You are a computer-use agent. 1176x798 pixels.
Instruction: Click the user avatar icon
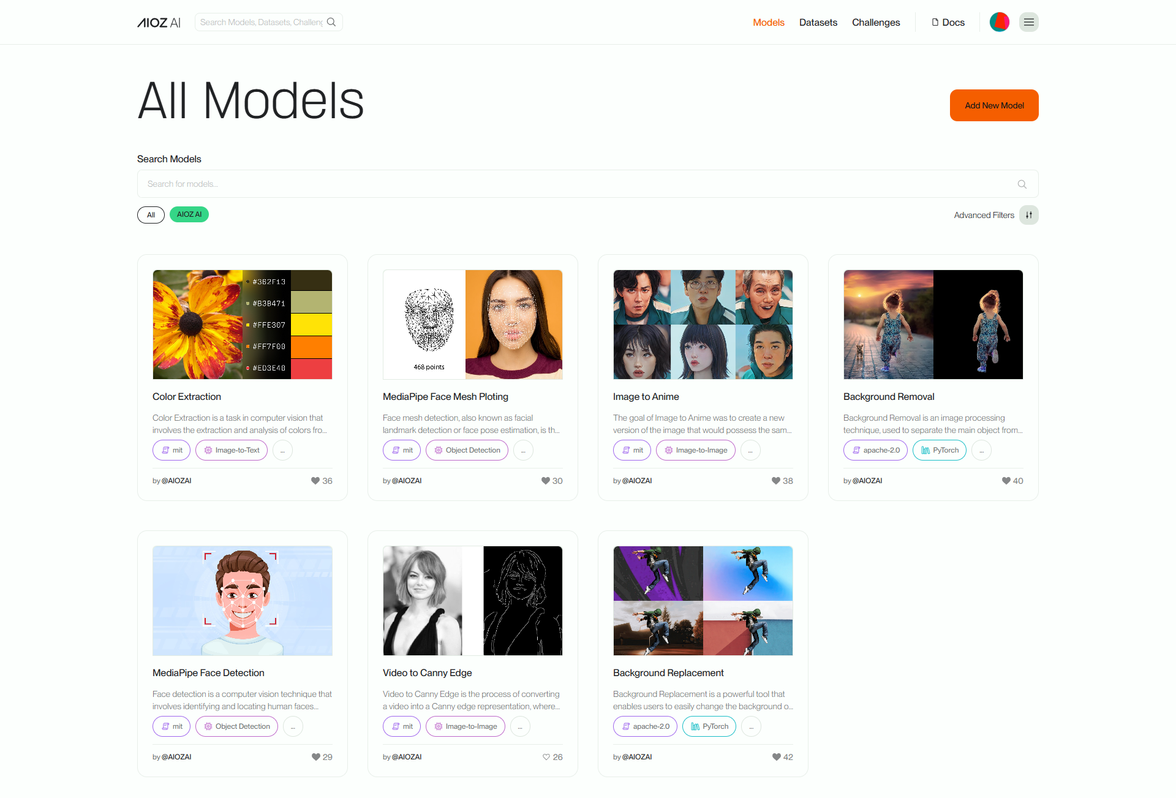(1000, 21)
